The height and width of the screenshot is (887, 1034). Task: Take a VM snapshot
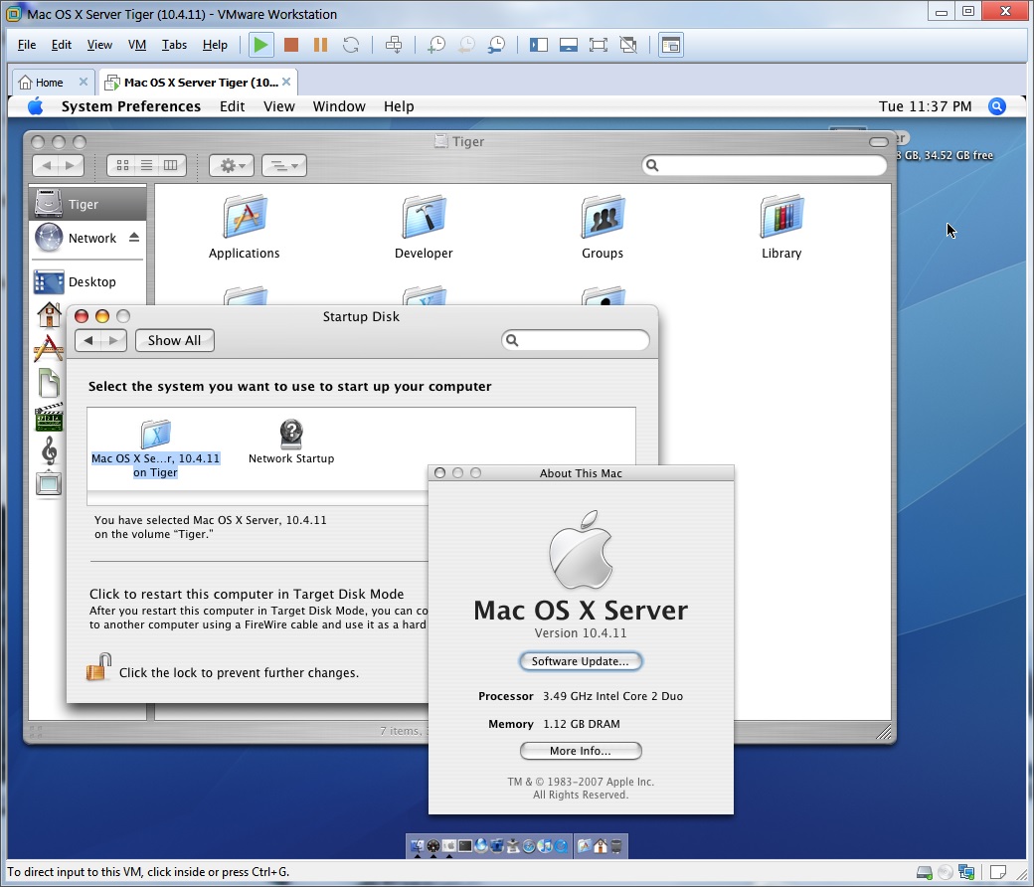[x=435, y=45]
